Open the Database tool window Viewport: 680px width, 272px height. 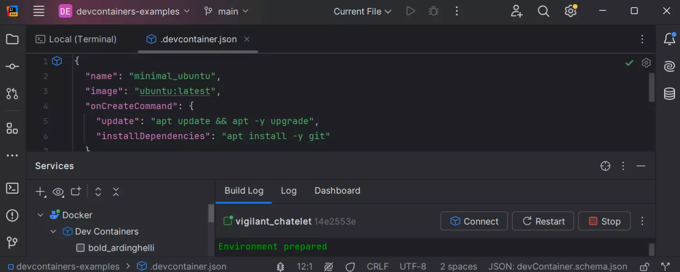(670, 94)
